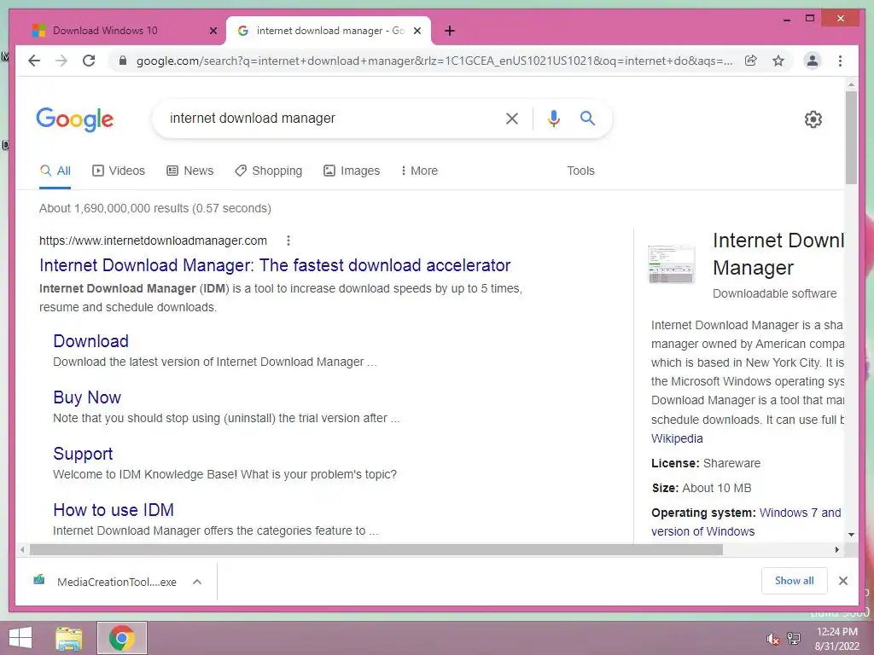Switch to Videos results
The height and width of the screenshot is (655, 874).
[x=119, y=171]
